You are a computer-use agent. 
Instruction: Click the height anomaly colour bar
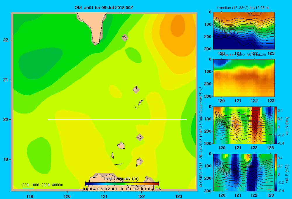pyautogui.click(x=122, y=184)
